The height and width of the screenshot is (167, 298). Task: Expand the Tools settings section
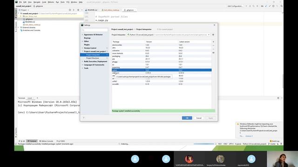point(82,68)
